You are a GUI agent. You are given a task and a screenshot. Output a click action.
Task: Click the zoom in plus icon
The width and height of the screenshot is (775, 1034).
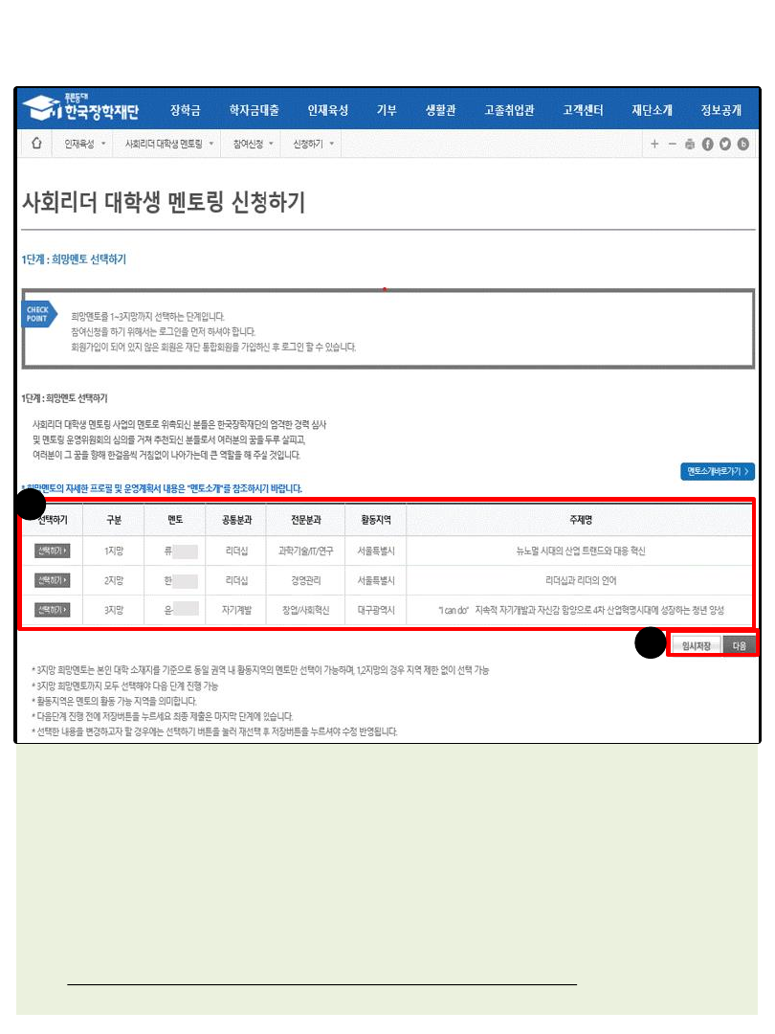(x=654, y=145)
